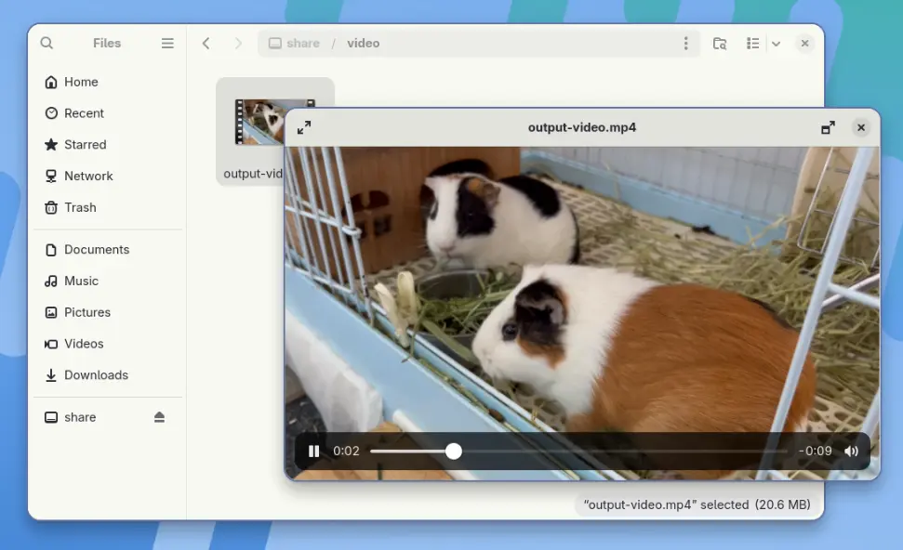Open Trash in the sidebar
The height and width of the screenshot is (550, 903).
click(108, 208)
